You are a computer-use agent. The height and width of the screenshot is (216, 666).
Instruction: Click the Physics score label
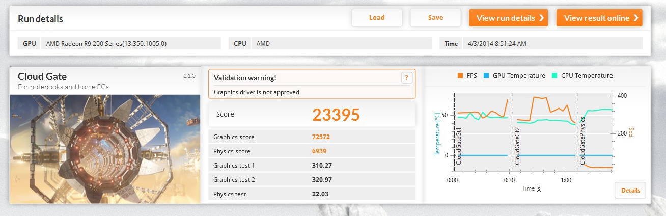(x=232, y=151)
